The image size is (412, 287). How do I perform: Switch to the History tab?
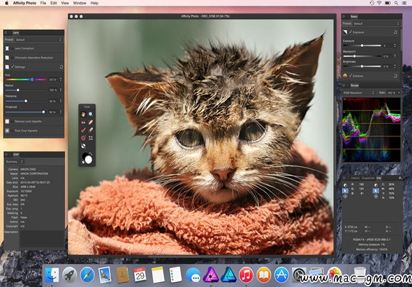[355, 178]
